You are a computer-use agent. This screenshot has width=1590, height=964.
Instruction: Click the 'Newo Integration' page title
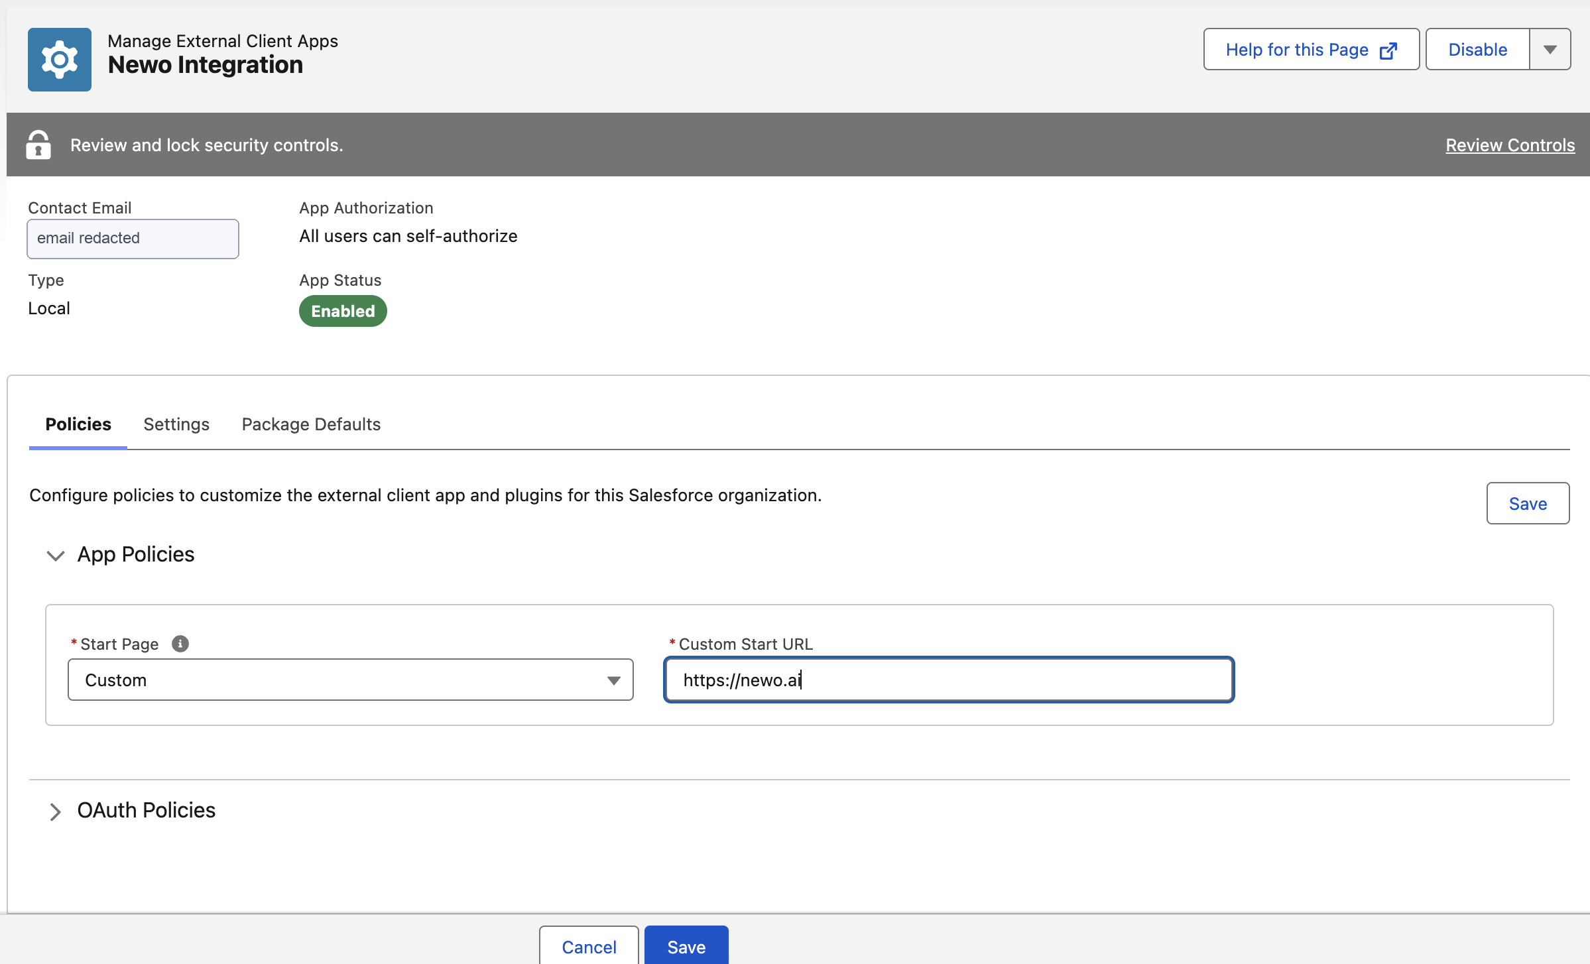tap(206, 65)
